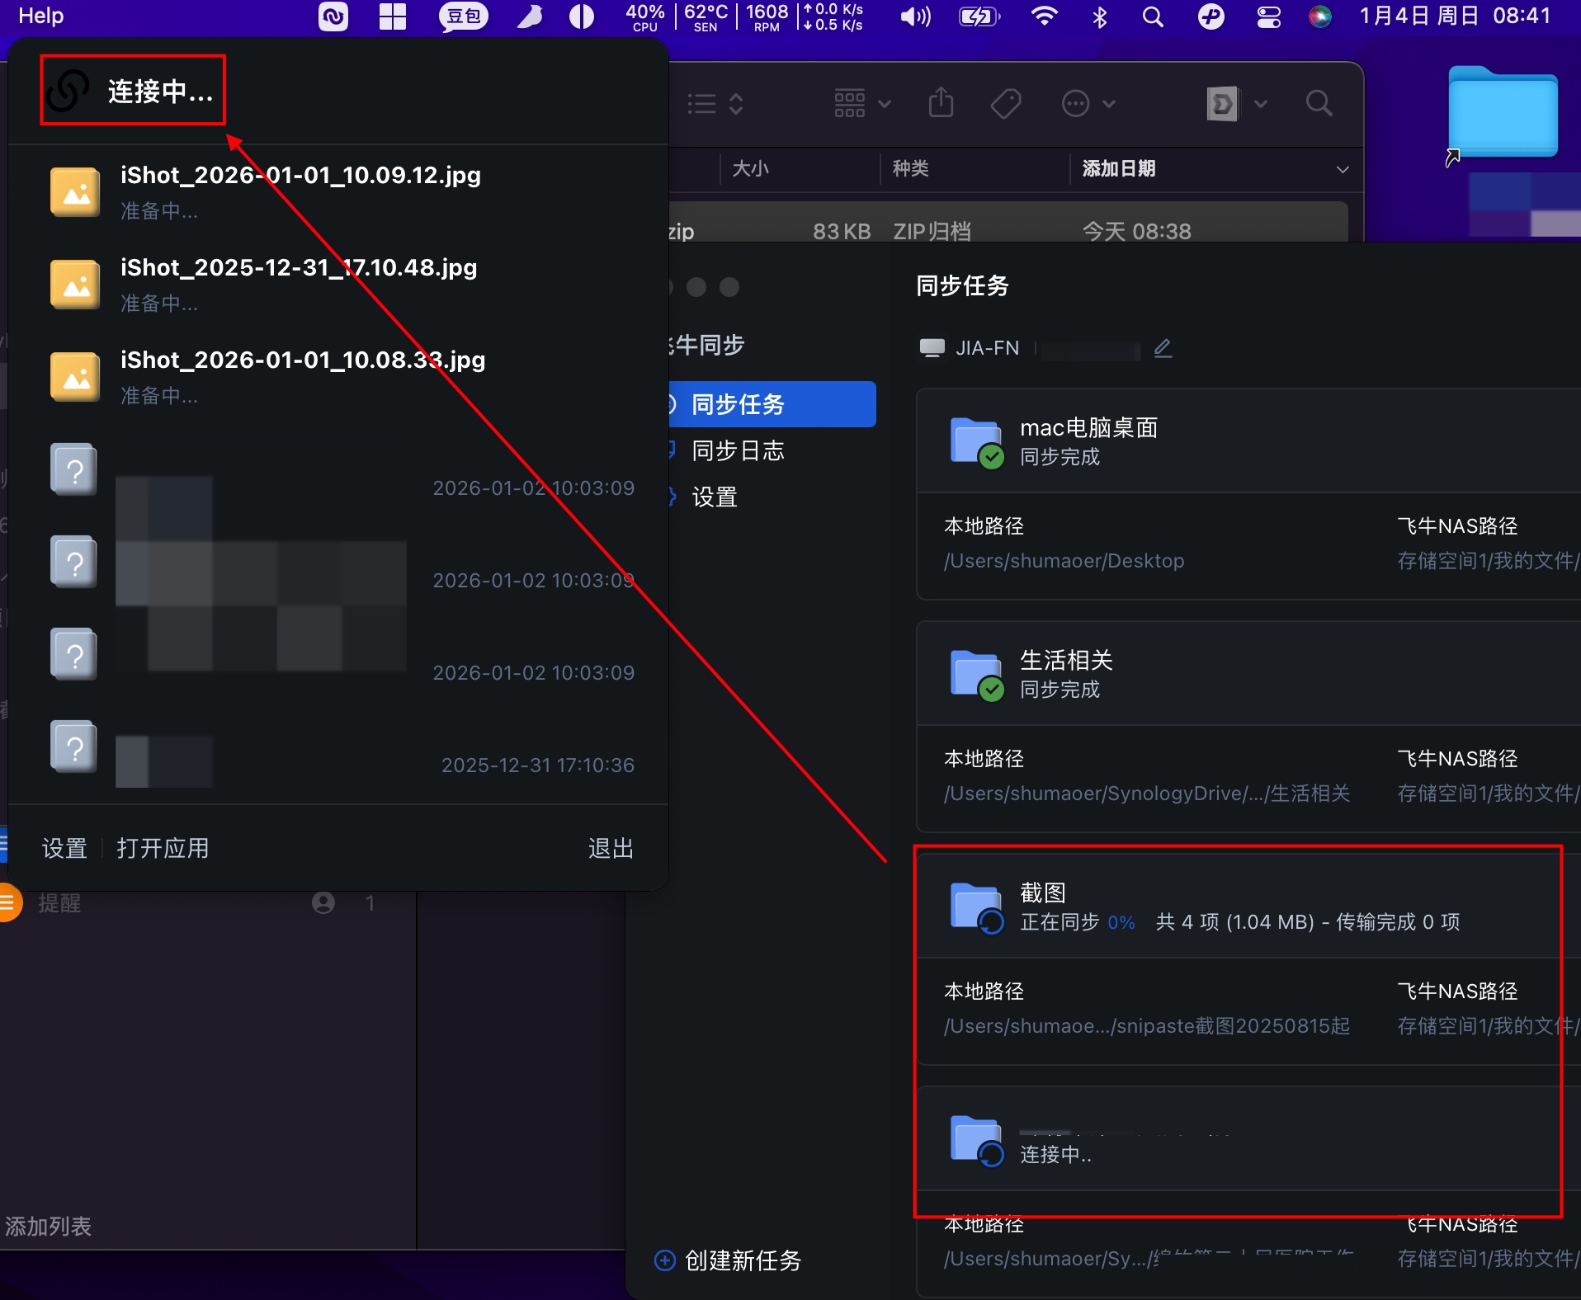Image resolution: width=1581 pixels, height=1300 pixels.
Task: Click the local path /Users/shumaoer/Desktop
Action: (1064, 561)
